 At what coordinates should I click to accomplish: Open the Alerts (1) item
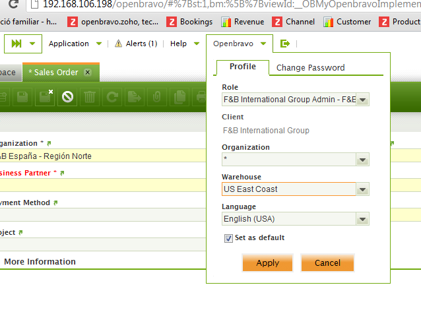pos(136,44)
